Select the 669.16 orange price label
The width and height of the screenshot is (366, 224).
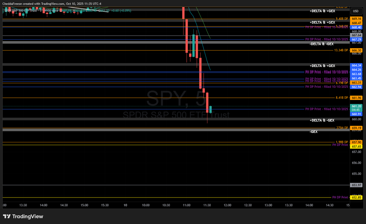coord(356,19)
